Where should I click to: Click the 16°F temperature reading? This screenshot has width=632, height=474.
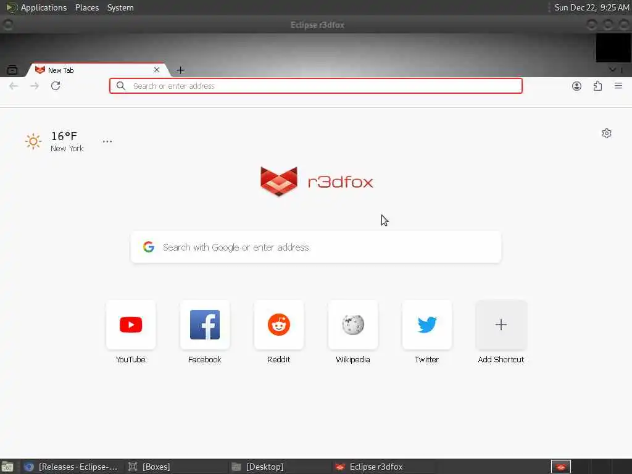point(64,136)
